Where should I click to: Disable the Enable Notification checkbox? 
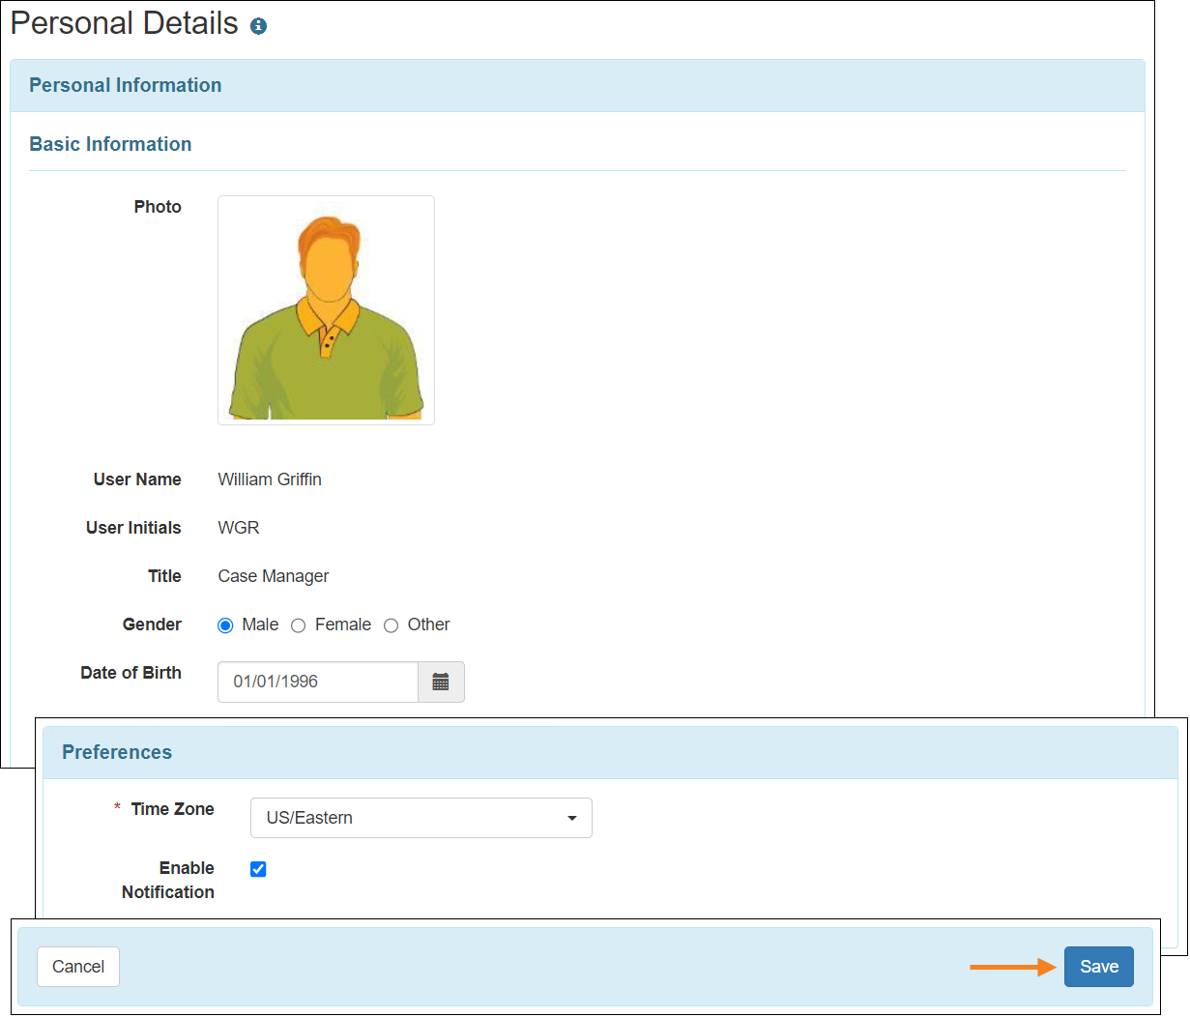257,868
